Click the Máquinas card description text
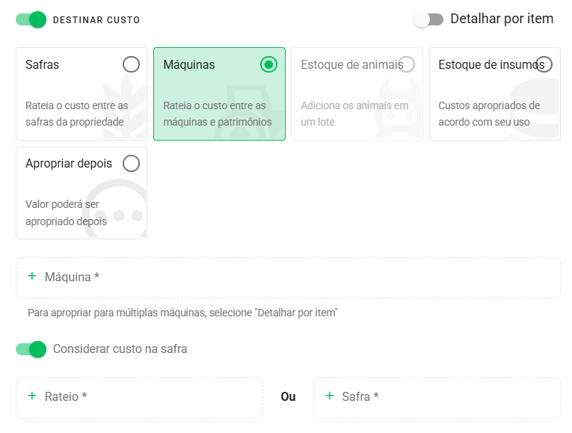The image size is (572, 433). tap(218, 114)
